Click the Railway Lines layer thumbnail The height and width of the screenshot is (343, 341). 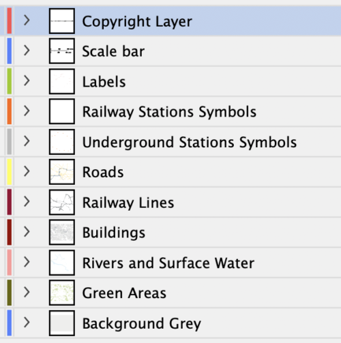[62, 203]
